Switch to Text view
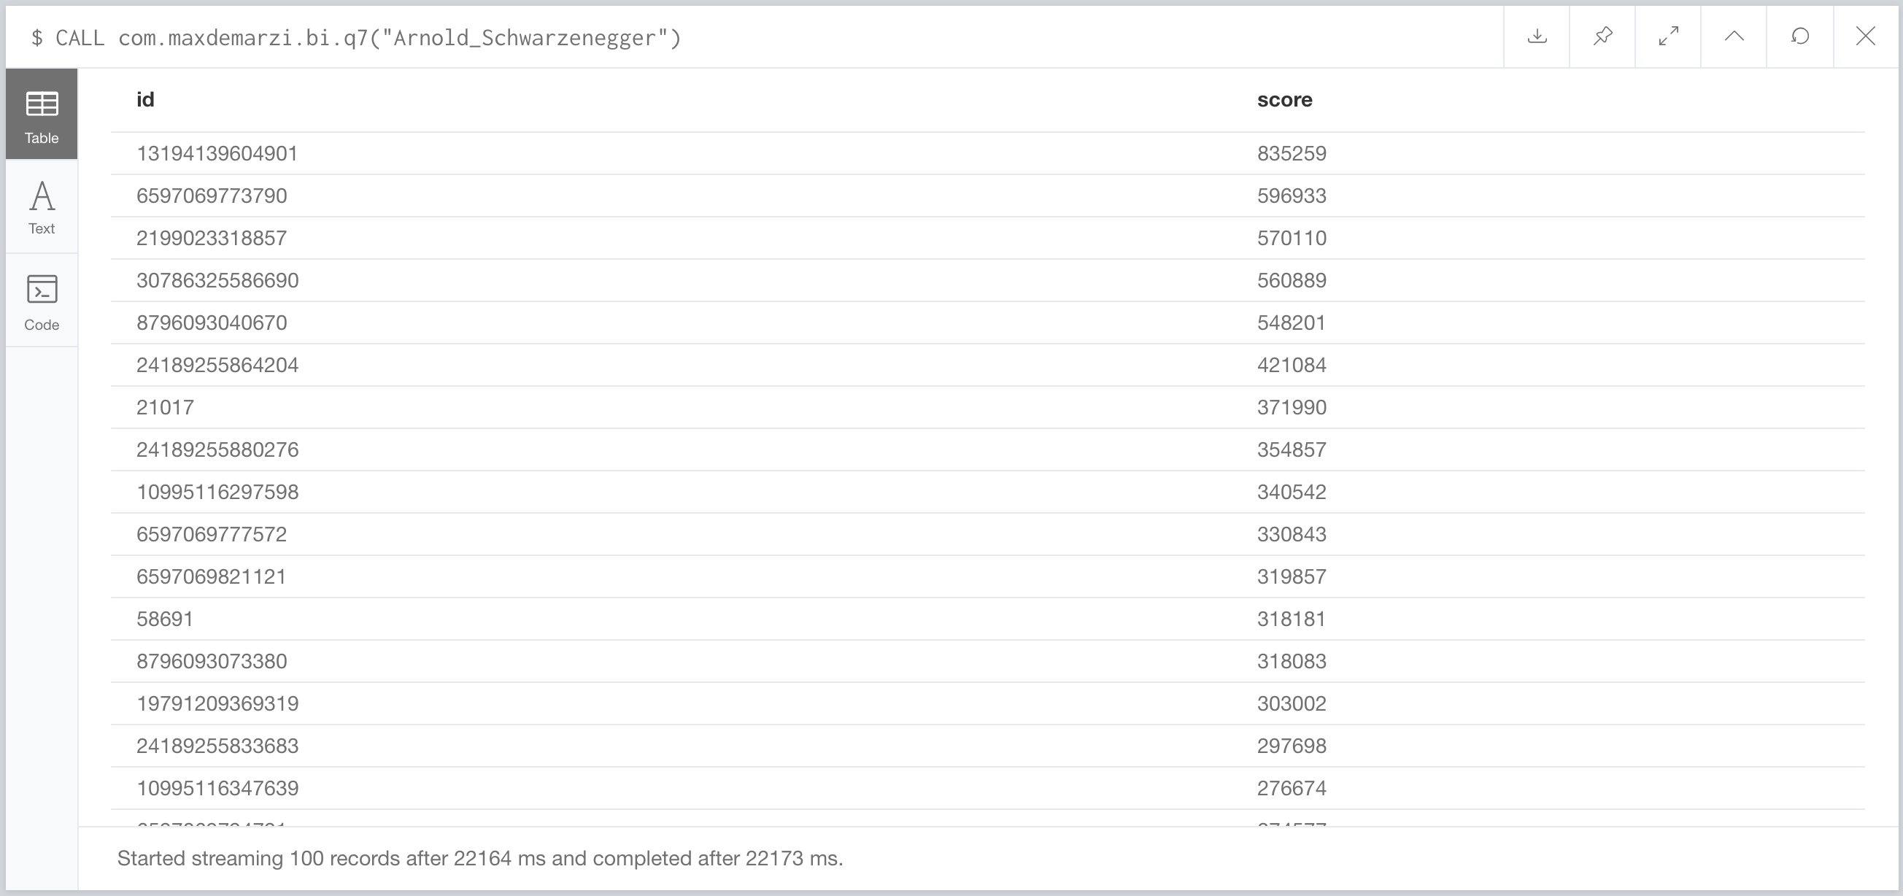This screenshot has width=1903, height=896. coord(42,207)
